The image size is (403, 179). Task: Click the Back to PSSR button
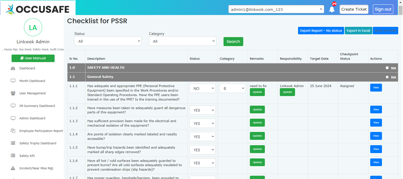pos(385,31)
